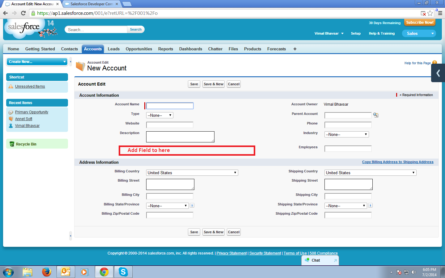Click the volume speaker tray icon
This screenshot has width=445, height=278.
[414, 272]
